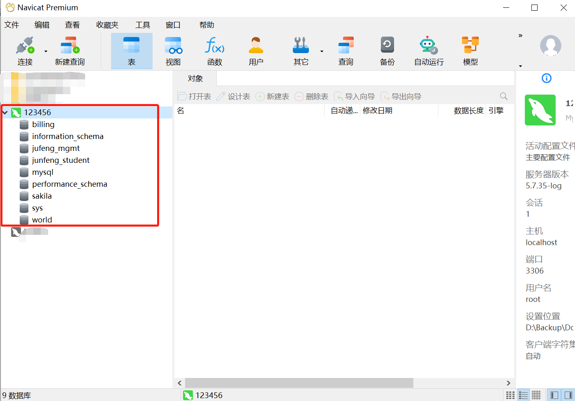Toggle the right information pane button

tap(568, 395)
